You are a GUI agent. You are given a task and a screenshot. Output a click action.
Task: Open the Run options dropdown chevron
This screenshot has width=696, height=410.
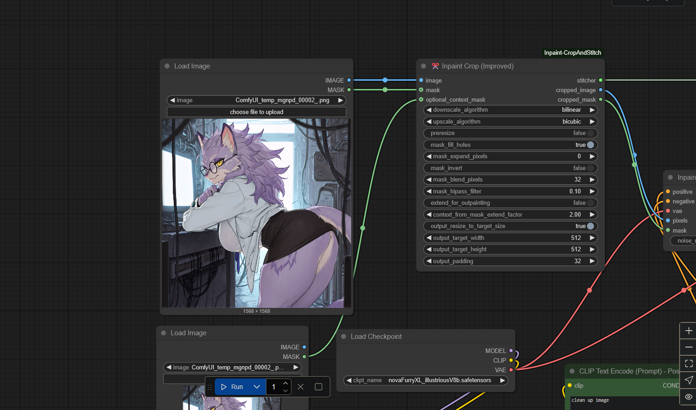pyautogui.click(x=257, y=387)
